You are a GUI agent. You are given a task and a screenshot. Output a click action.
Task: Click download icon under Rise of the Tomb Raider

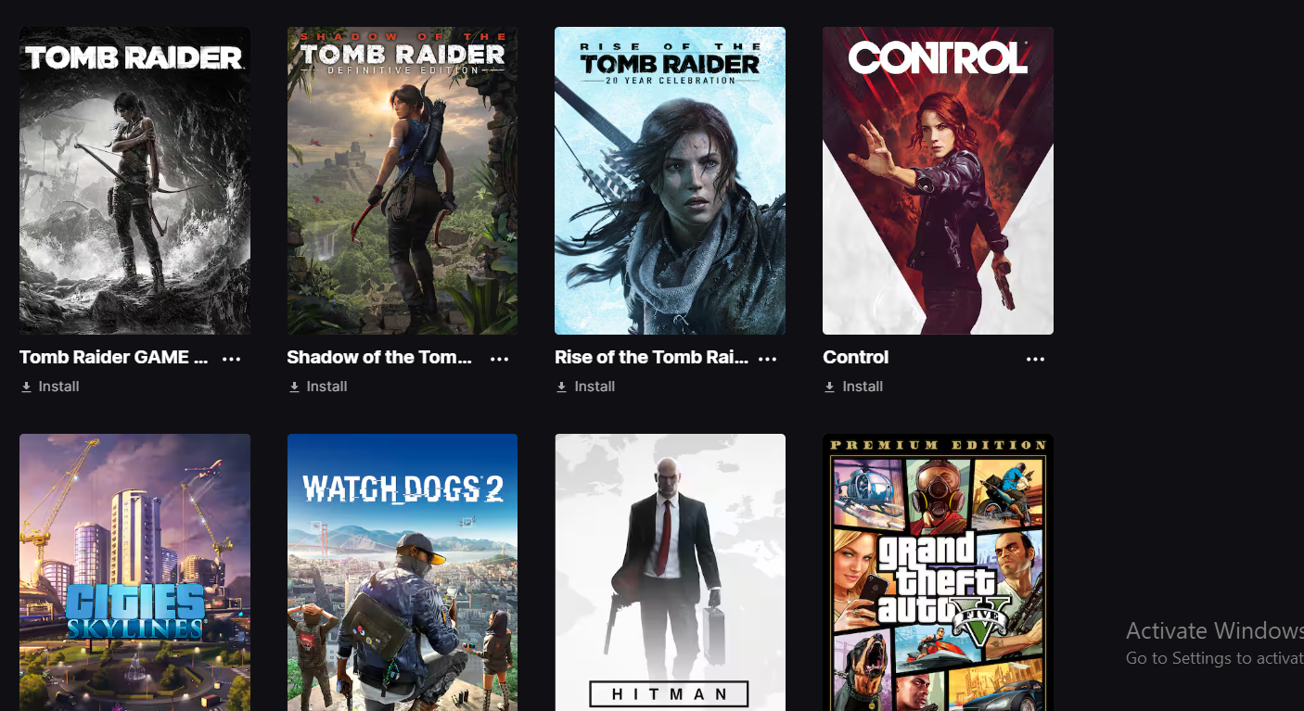(x=561, y=387)
